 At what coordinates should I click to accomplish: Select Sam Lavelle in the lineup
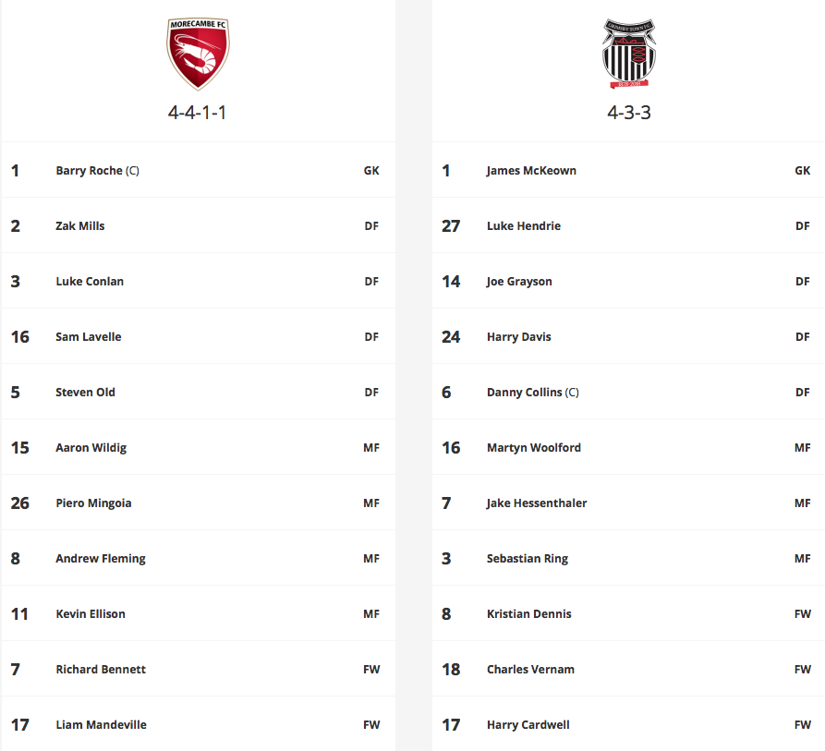89,336
